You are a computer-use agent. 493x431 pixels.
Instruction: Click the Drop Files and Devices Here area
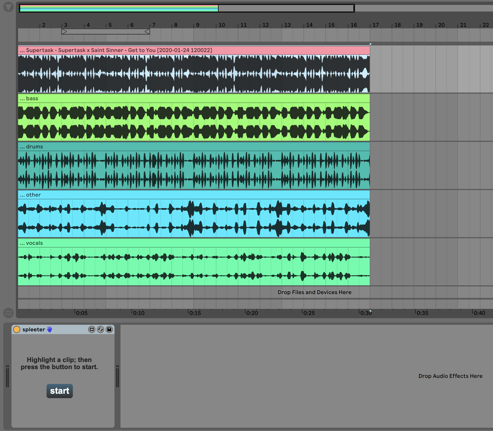[x=314, y=292]
